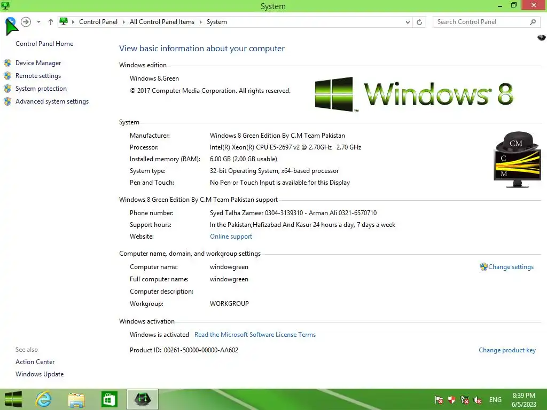Open the clock showing 8:39 PM
This screenshot has width=547, height=410.
(x=523, y=400)
